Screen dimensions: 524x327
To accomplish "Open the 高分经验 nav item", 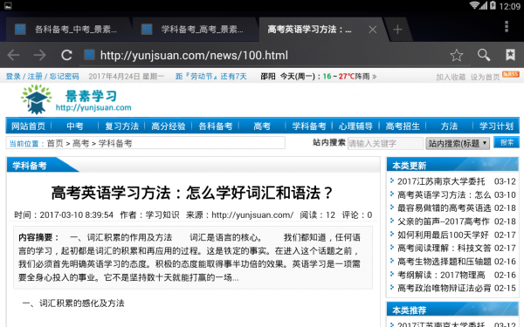I will pyautogui.click(x=169, y=126).
